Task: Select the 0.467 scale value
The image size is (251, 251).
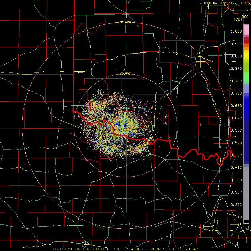Action: click(x=236, y=155)
